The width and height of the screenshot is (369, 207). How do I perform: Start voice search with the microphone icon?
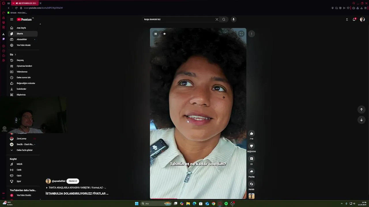(x=234, y=19)
